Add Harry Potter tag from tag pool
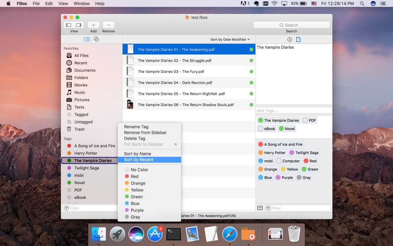This screenshot has width=393, height=246. (272, 153)
